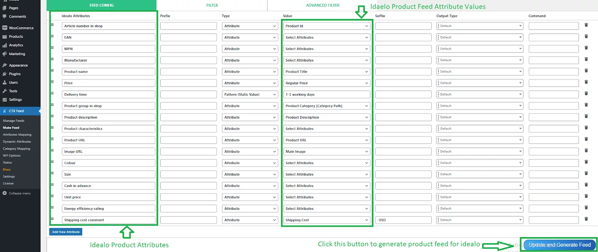Image resolution: width=598 pixels, height=252 pixels.
Task: Switch to the FILTER tab
Action: (x=212, y=5)
